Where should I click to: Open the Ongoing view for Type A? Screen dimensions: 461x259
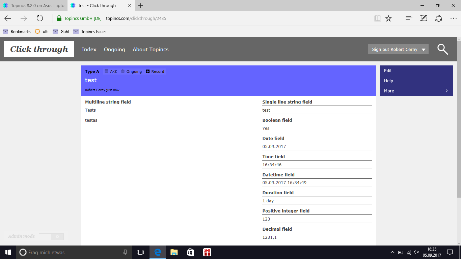point(131,71)
